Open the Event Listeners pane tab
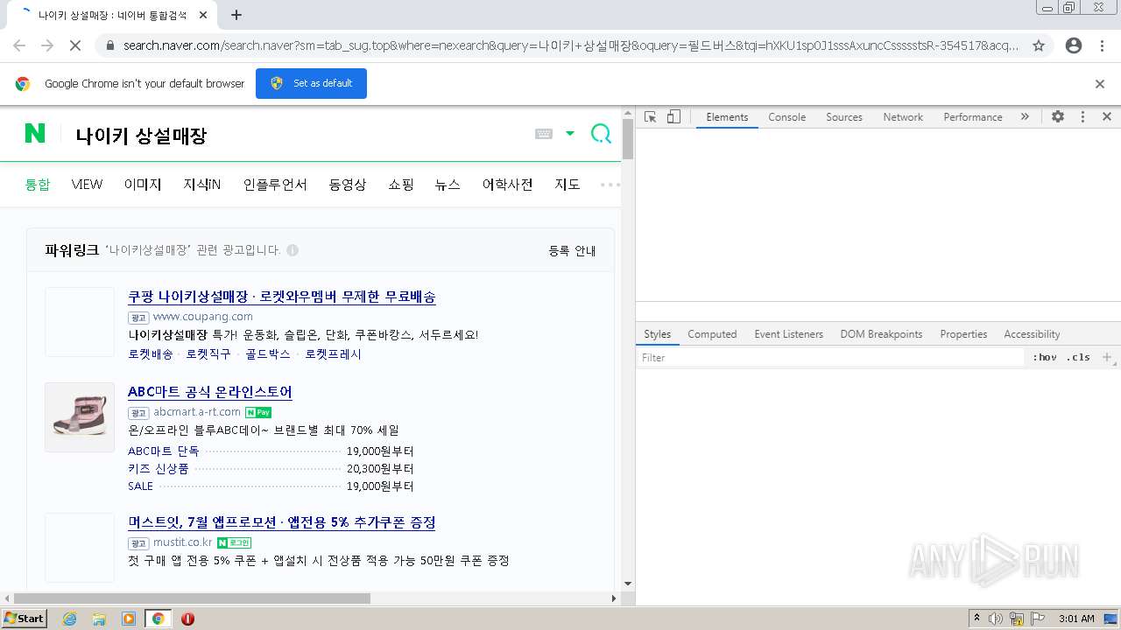This screenshot has width=1121, height=630. 788,334
